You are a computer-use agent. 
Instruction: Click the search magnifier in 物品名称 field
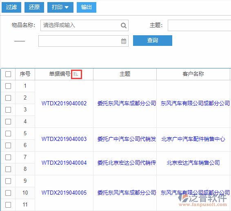(x=123, y=25)
